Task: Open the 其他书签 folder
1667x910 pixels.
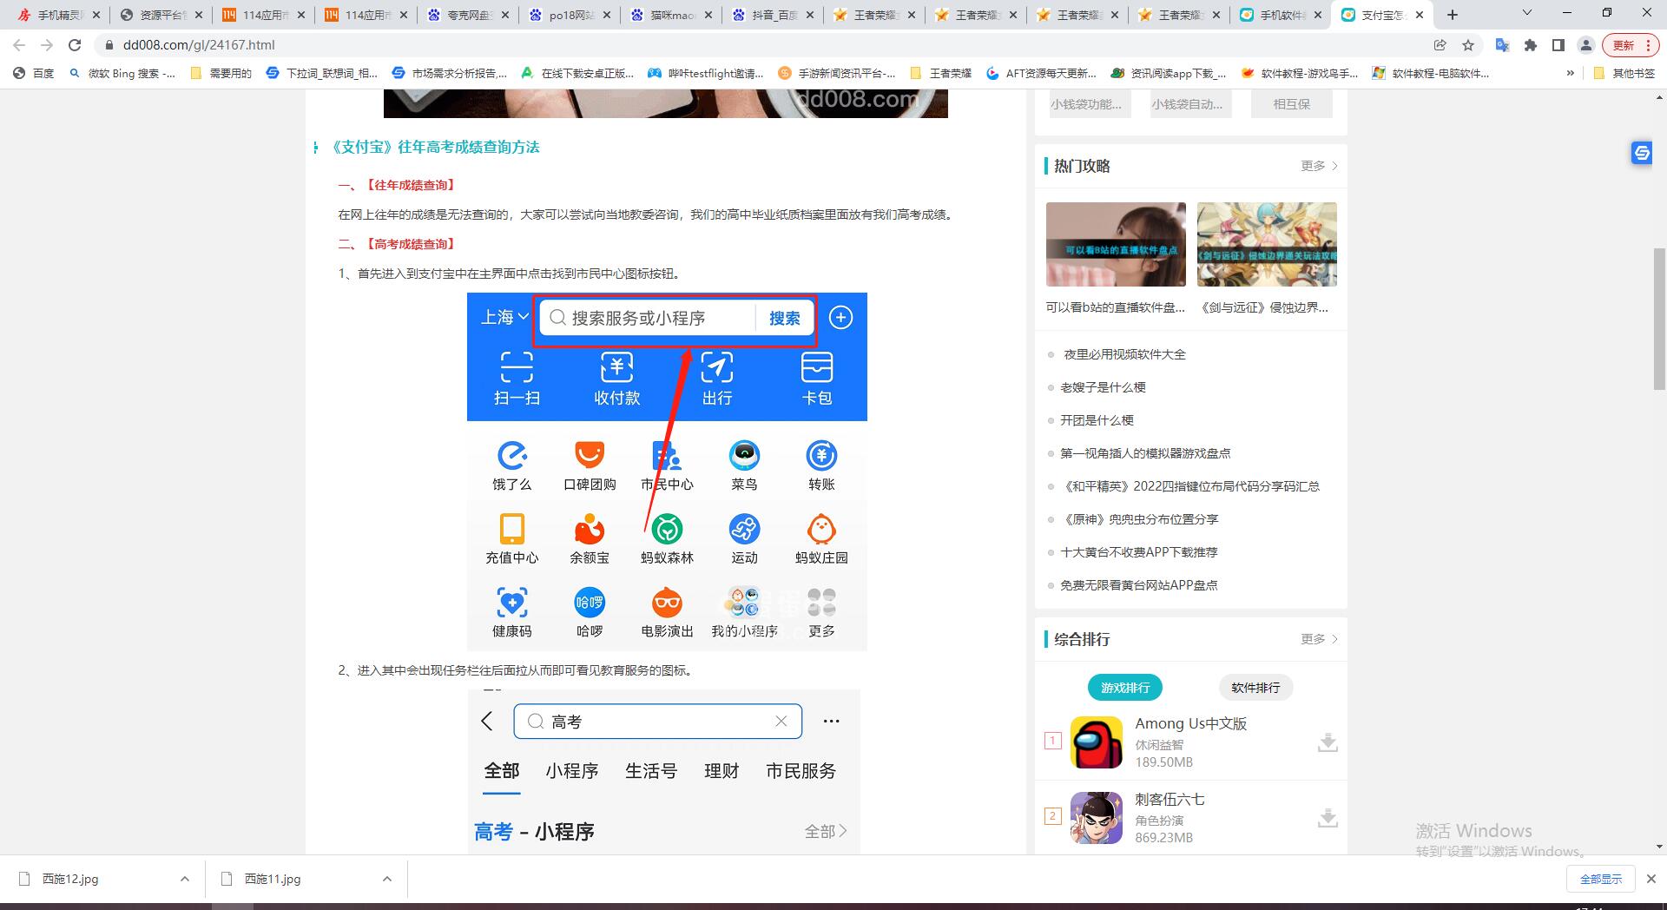Action: tap(1624, 74)
